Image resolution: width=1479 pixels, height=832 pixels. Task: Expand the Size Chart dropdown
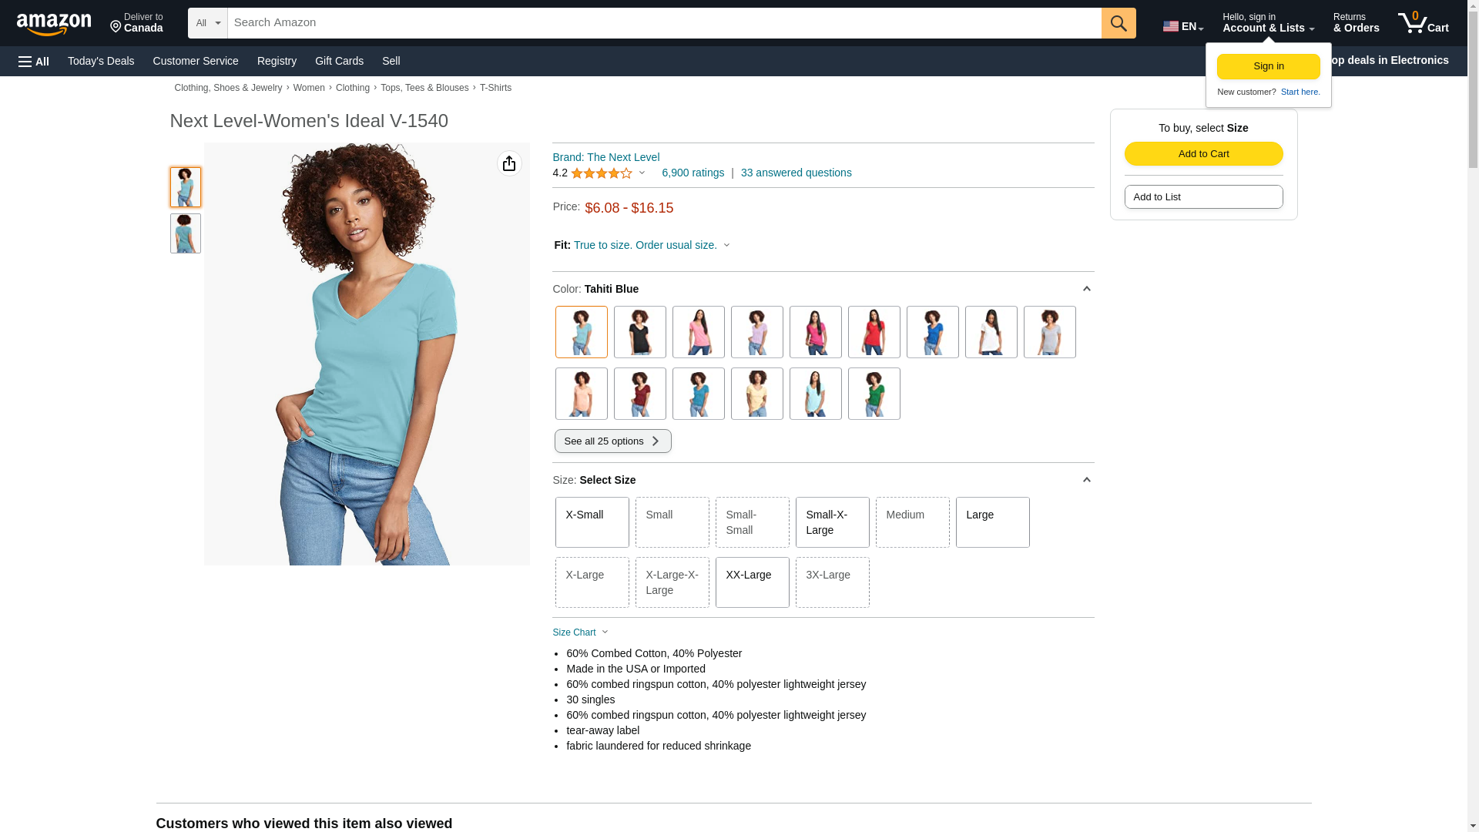click(x=580, y=632)
